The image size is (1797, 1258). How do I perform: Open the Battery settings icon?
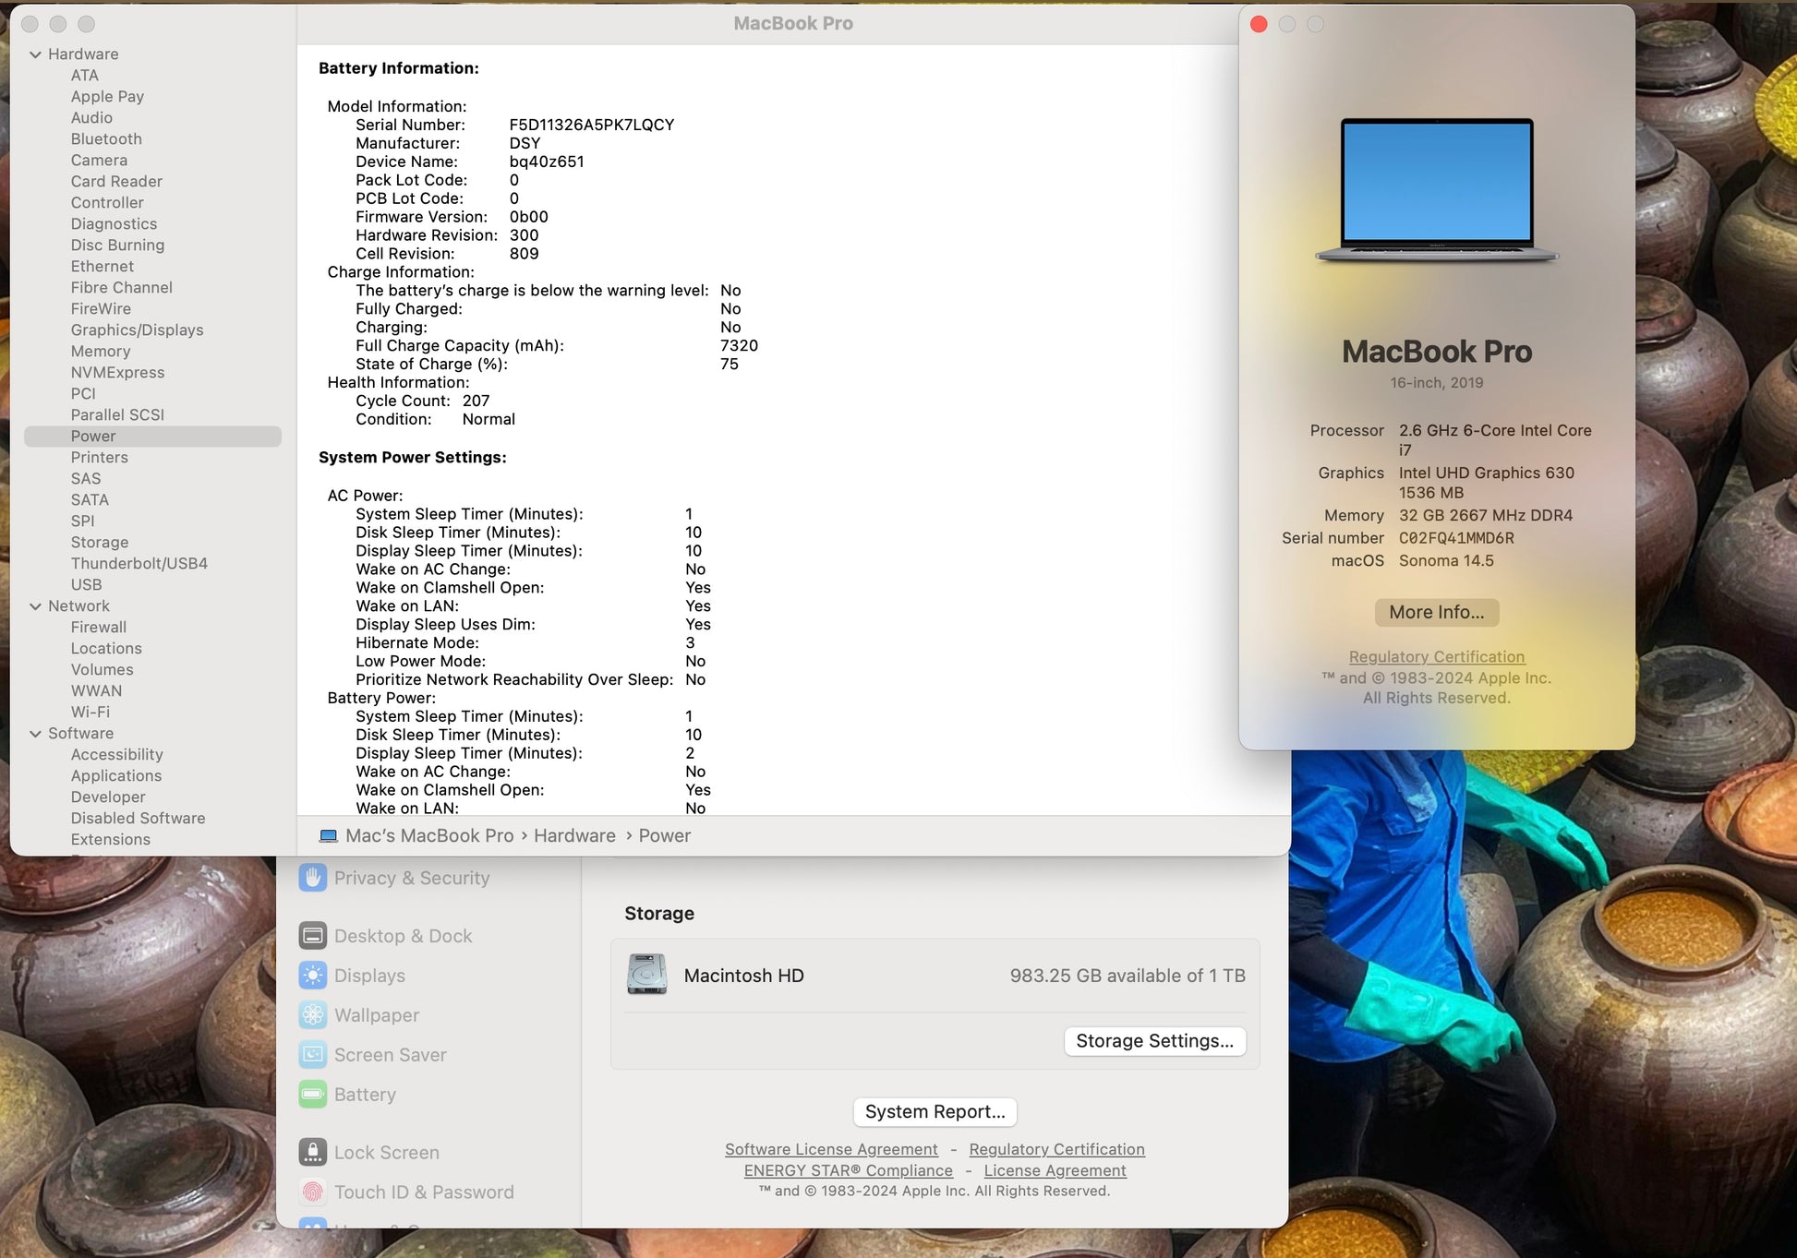pyautogui.click(x=313, y=1095)
